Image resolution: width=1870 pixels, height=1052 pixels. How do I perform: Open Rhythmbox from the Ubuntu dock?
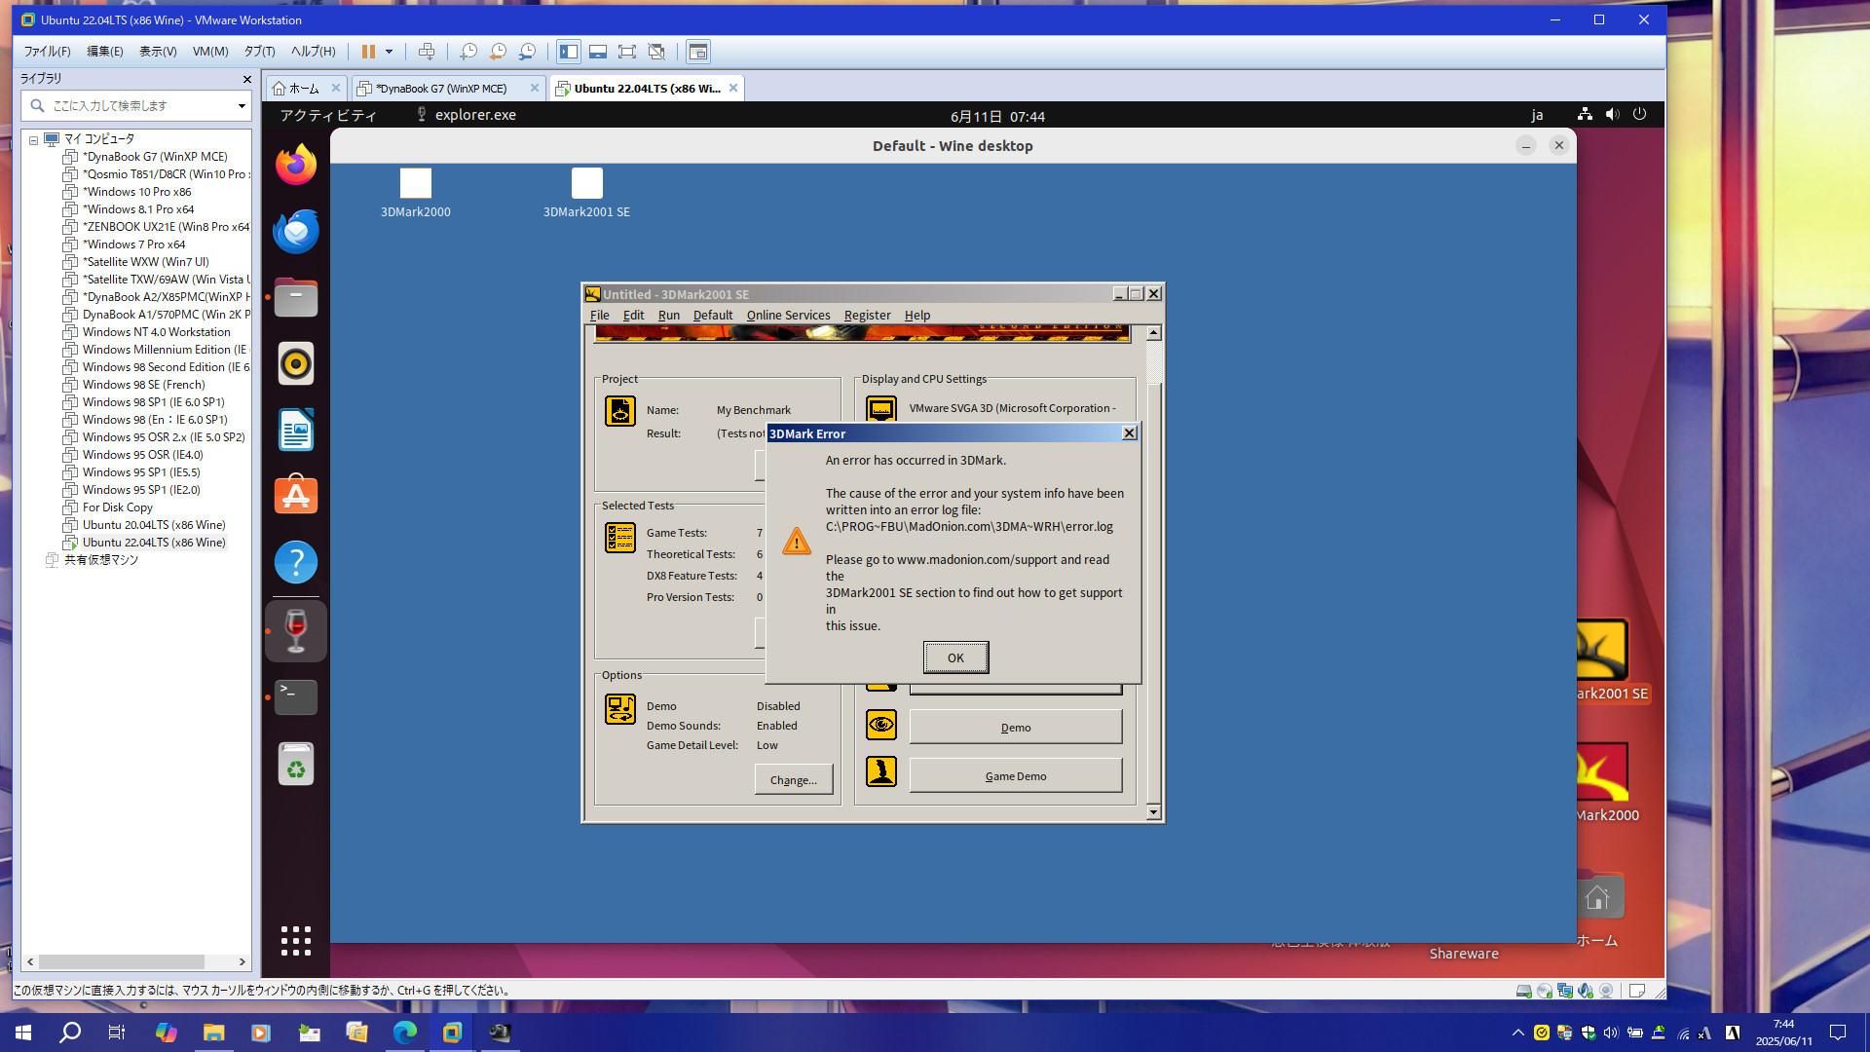coord(296,363)
